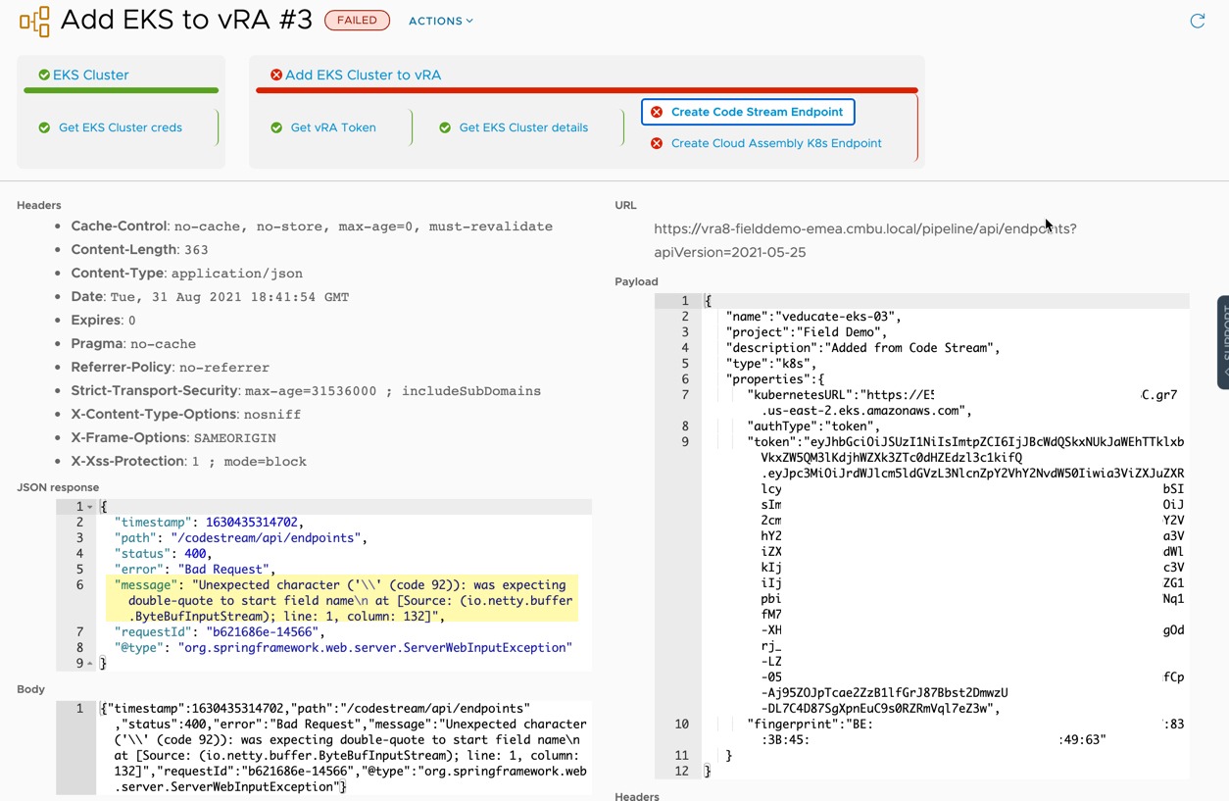Click the highlighted message line in JSON response
The height and width of the screenshot is (801, 1229).
coord(341,600)
